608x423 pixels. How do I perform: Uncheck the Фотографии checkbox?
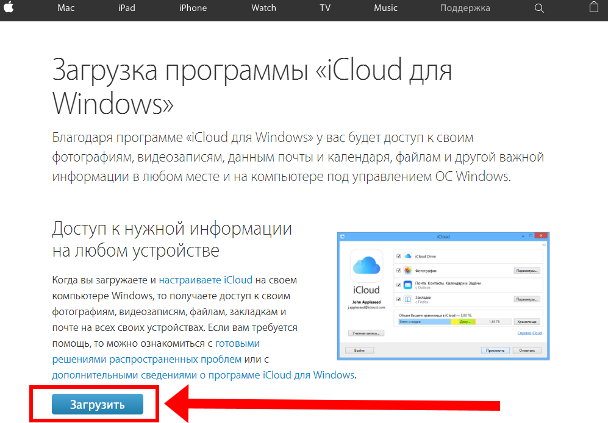(399, 271)
